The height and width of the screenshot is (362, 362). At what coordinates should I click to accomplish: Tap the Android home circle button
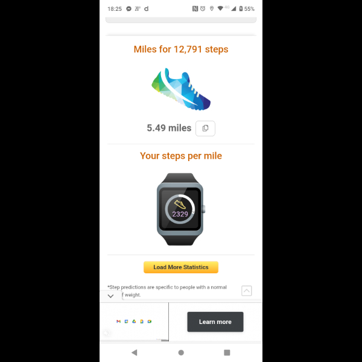click(181, 352)
